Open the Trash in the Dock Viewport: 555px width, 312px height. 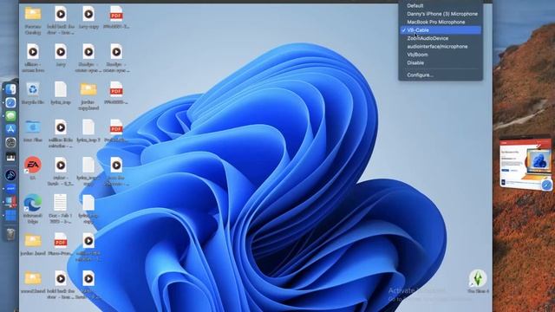tap(10, 234)
